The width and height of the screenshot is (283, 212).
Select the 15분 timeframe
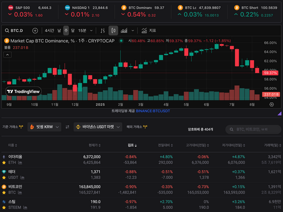[82, 31]
